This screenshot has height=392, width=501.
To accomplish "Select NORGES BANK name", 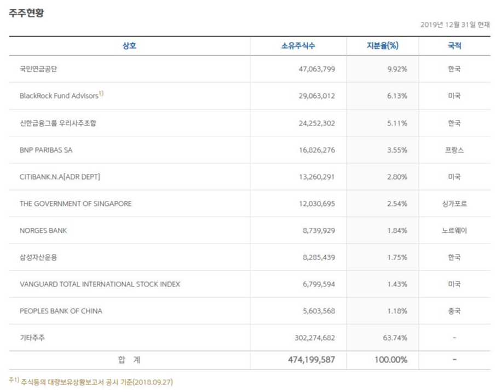I will (x=43, y=230).
